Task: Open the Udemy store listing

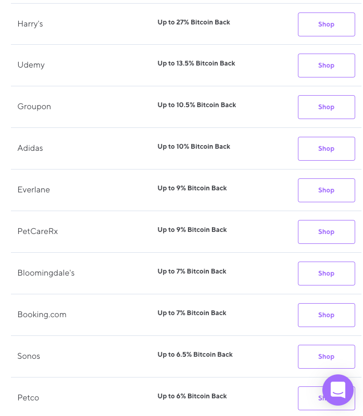Action: click(31, 65)
